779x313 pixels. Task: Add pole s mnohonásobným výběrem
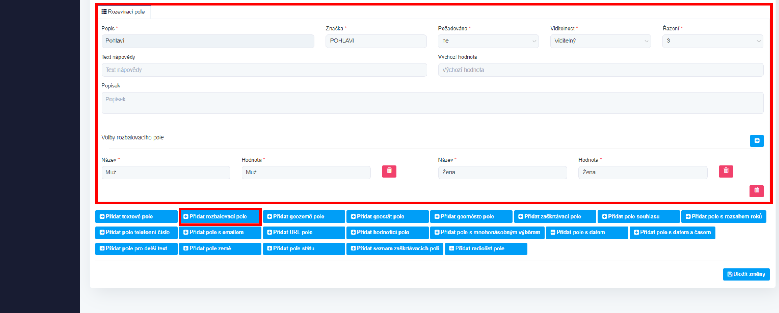point(487,233)
